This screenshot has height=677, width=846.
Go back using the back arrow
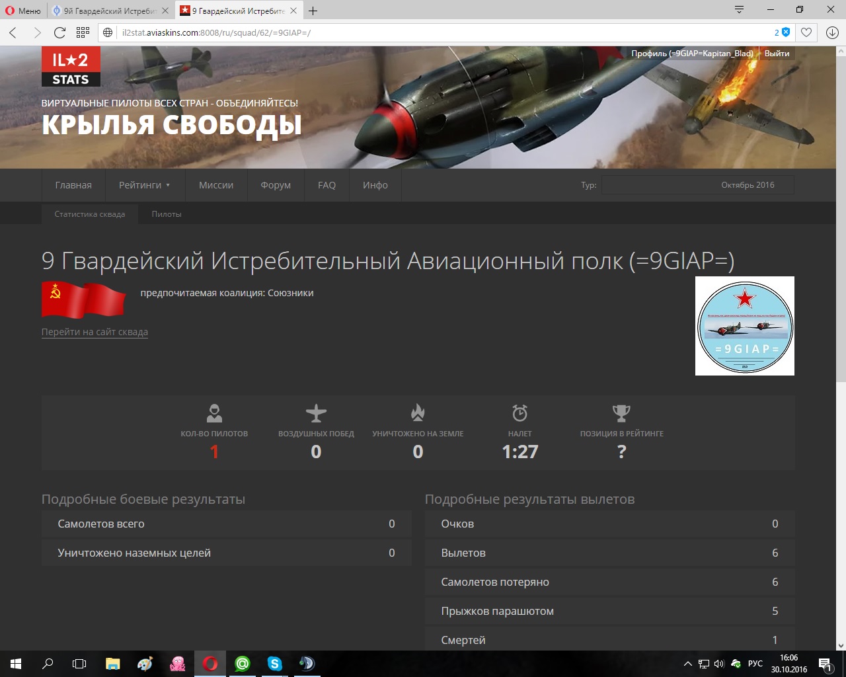13,32
